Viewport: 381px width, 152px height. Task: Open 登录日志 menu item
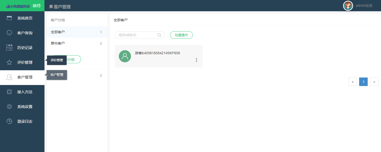[22, 121]
